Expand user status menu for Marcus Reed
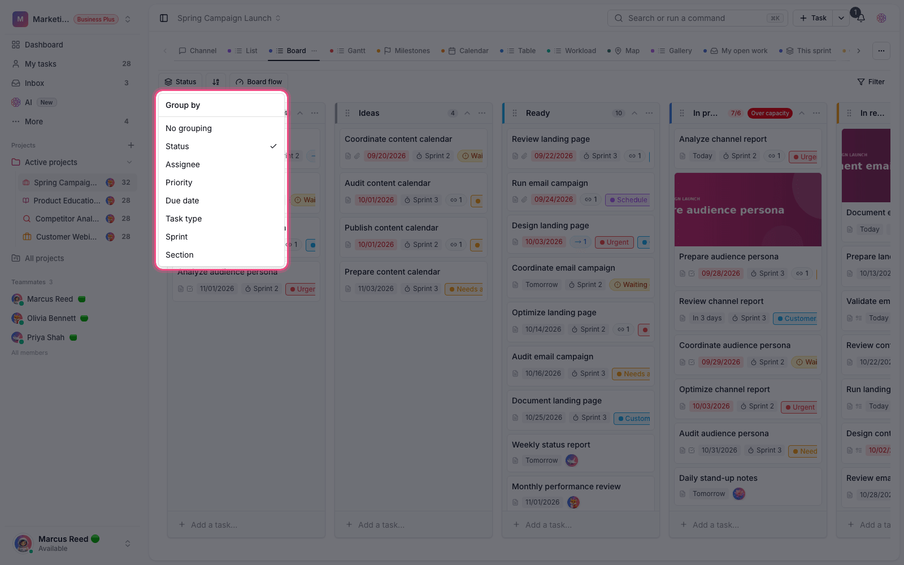 [x=128, y=544]
